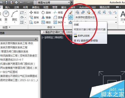Open the Hatch tool dropdown arrow
This screenshot has width=125, height=98.
[x=25, y=22]
